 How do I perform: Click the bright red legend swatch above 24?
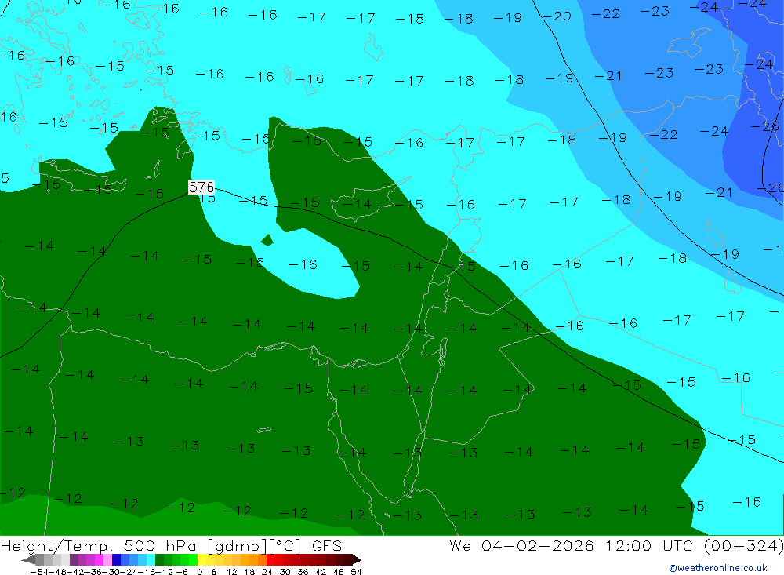coord(270,560)
